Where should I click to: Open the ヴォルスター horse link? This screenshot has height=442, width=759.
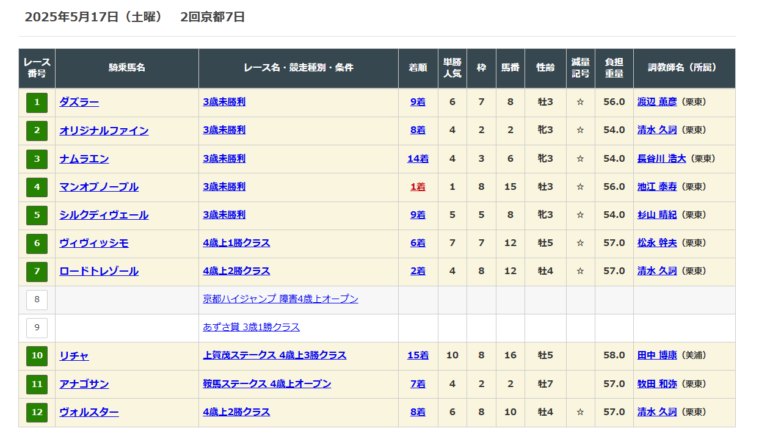click(89, 412)
